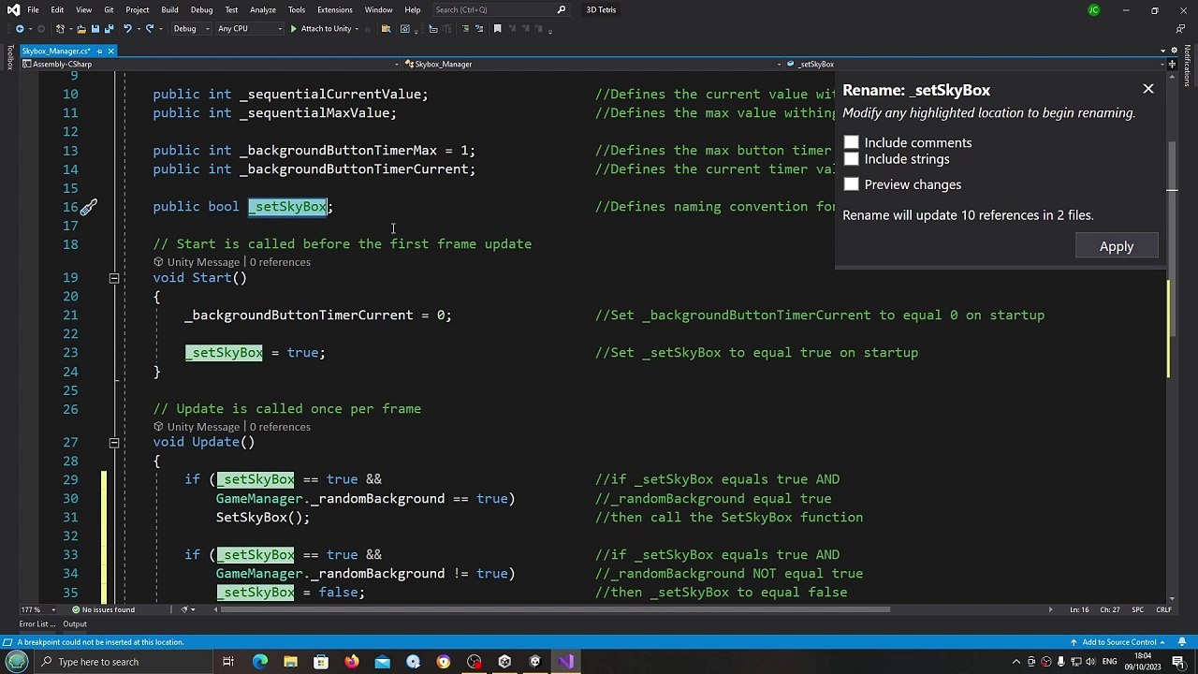Click the screwdriver quick actions icon
The image size is (1198, 674).
(x=88, y=207)
